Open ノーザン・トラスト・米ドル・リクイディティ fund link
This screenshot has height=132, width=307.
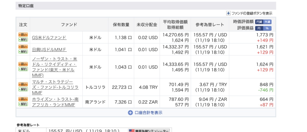tap(54, 67)
